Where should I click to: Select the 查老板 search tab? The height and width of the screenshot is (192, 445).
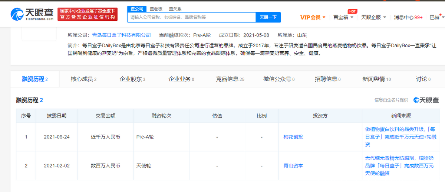pos(156,8)
